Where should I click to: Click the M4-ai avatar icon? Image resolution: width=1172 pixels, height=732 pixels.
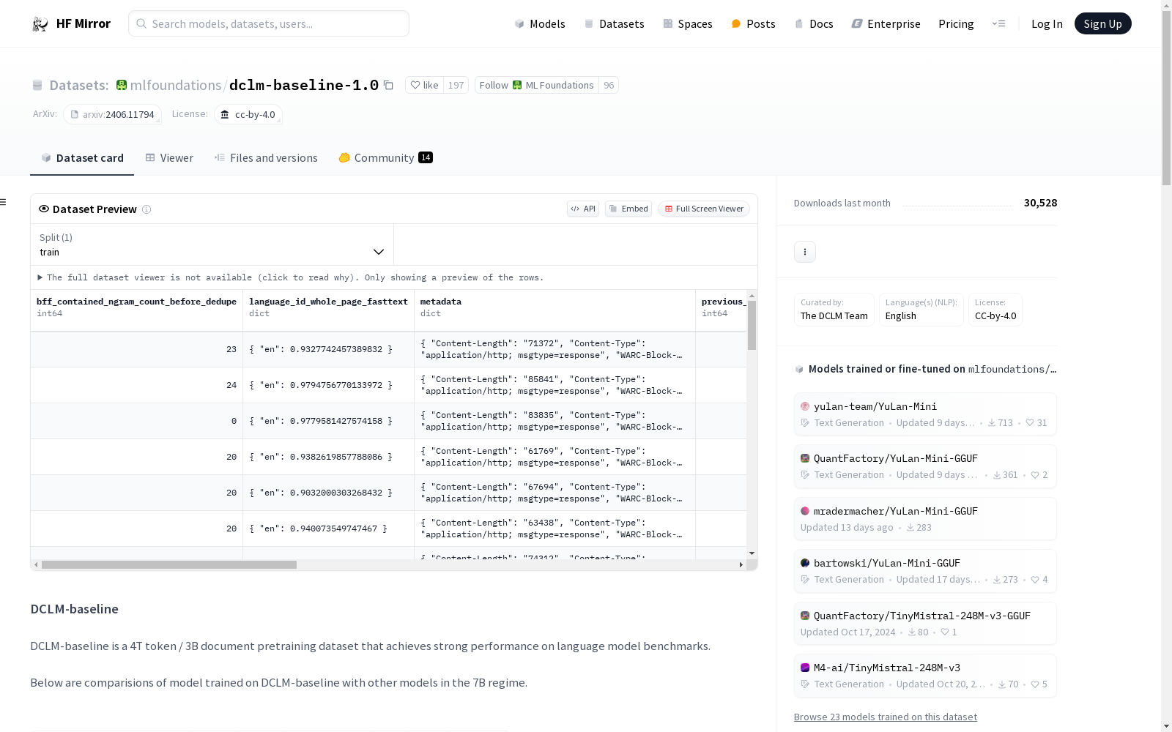coord(805,668)
